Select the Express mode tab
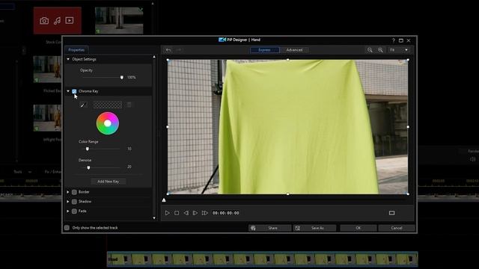The image size is (479, 269). coord(264,50)
